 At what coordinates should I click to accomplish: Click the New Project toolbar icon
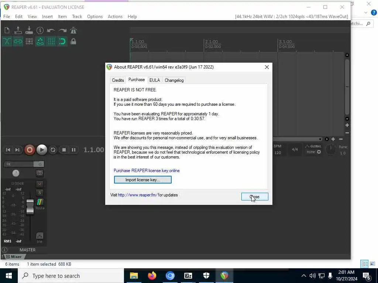point(7,30)
